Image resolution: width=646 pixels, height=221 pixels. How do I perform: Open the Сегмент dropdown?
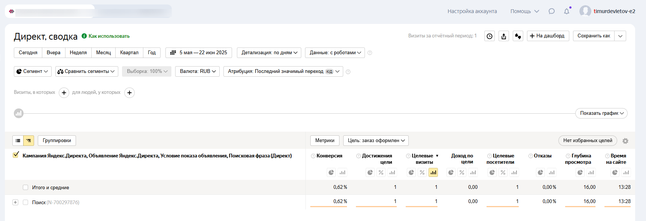click(33, 71)
